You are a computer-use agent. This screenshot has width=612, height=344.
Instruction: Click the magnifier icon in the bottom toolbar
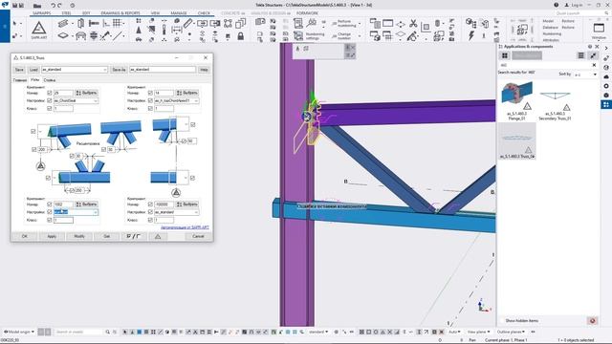107,332
